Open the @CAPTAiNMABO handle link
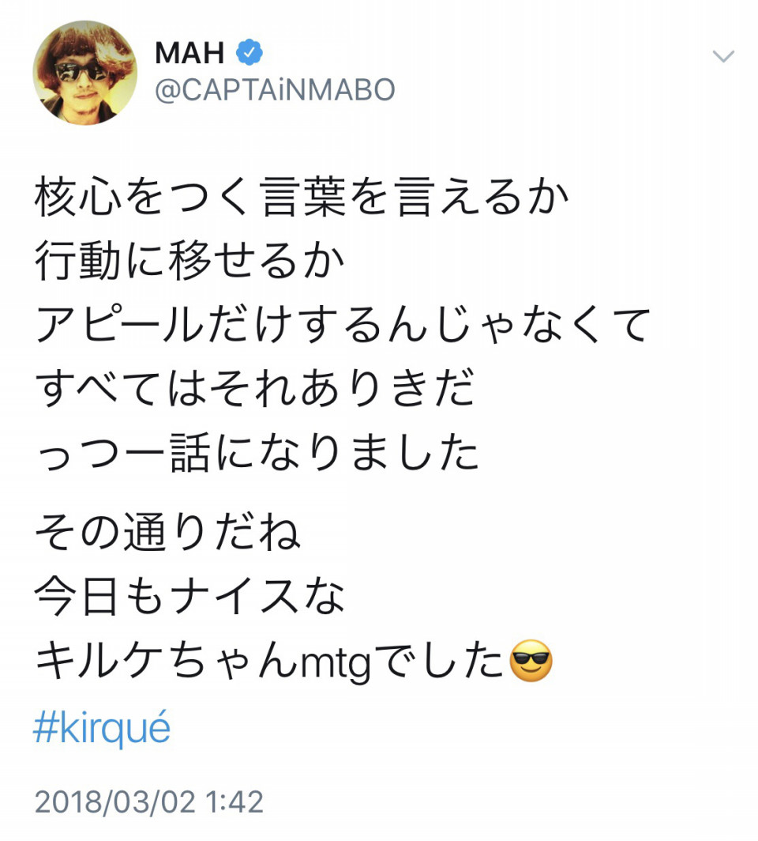Image resolution: width=758 pixels, height=841 pixels. 275,89
